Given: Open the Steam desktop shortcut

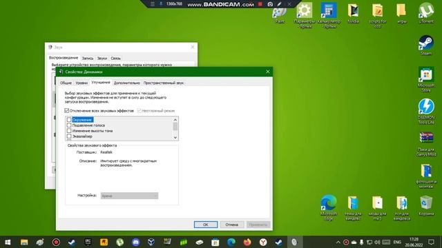Looking at the screenshot, I should (426, 45).
